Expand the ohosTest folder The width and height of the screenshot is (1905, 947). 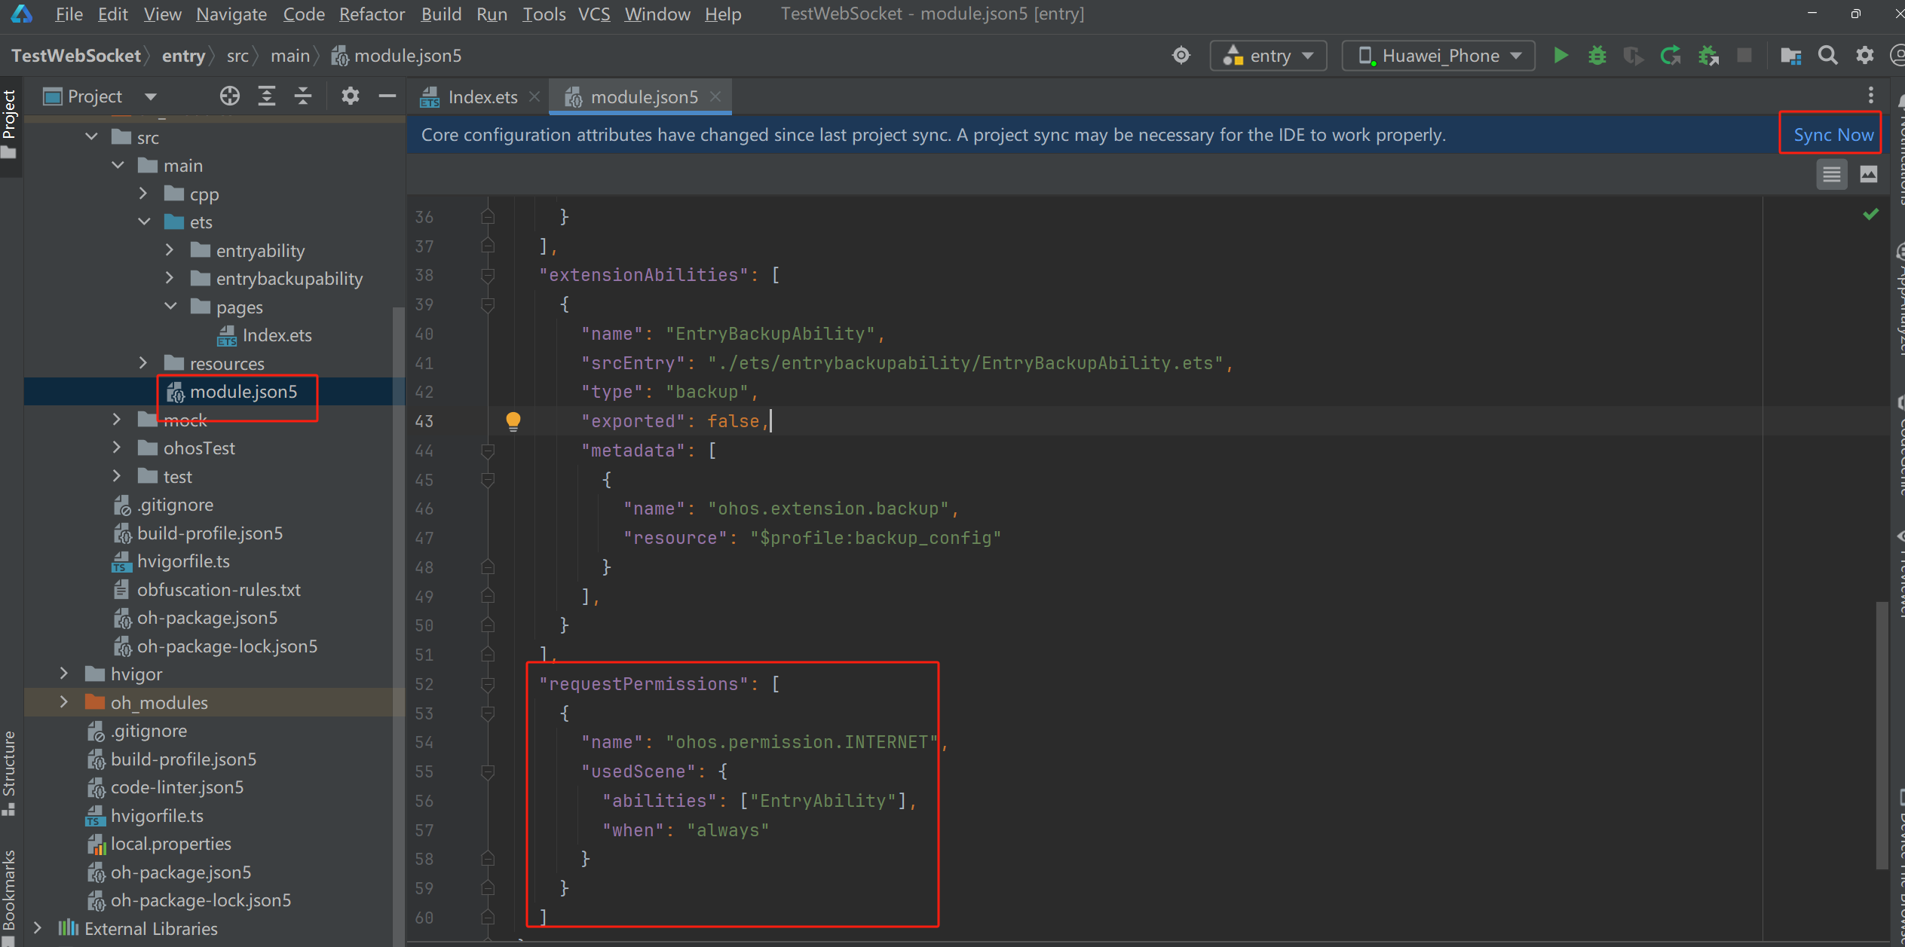[117, 448]
